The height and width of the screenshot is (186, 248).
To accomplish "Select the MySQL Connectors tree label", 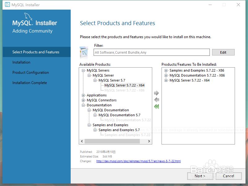I will tap(102, 100).
